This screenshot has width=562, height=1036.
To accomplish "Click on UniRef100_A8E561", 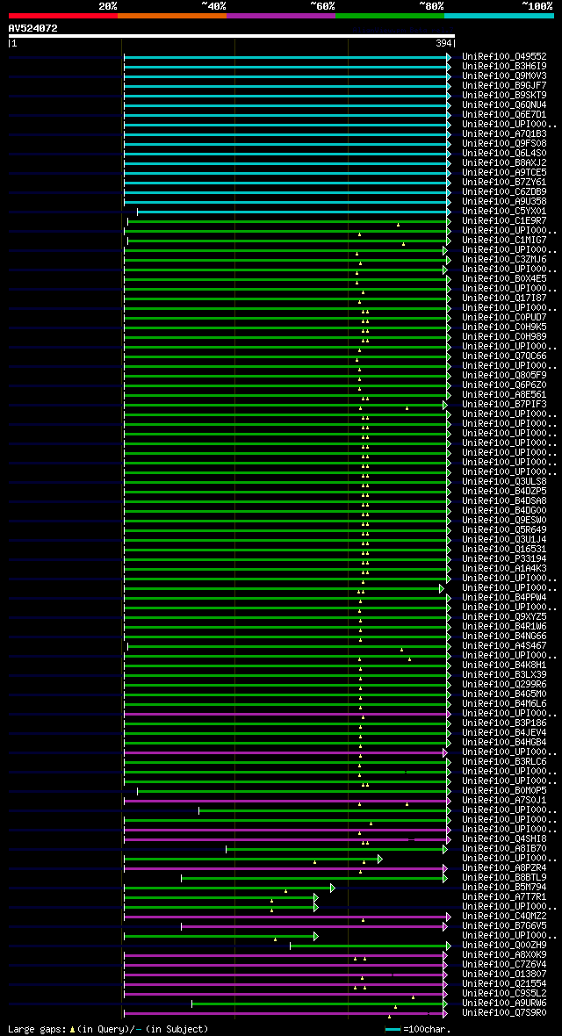I will (504, 394).
